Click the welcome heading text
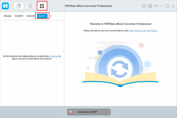The height and width of the screenshot is (118, 177). pos(120,24)
